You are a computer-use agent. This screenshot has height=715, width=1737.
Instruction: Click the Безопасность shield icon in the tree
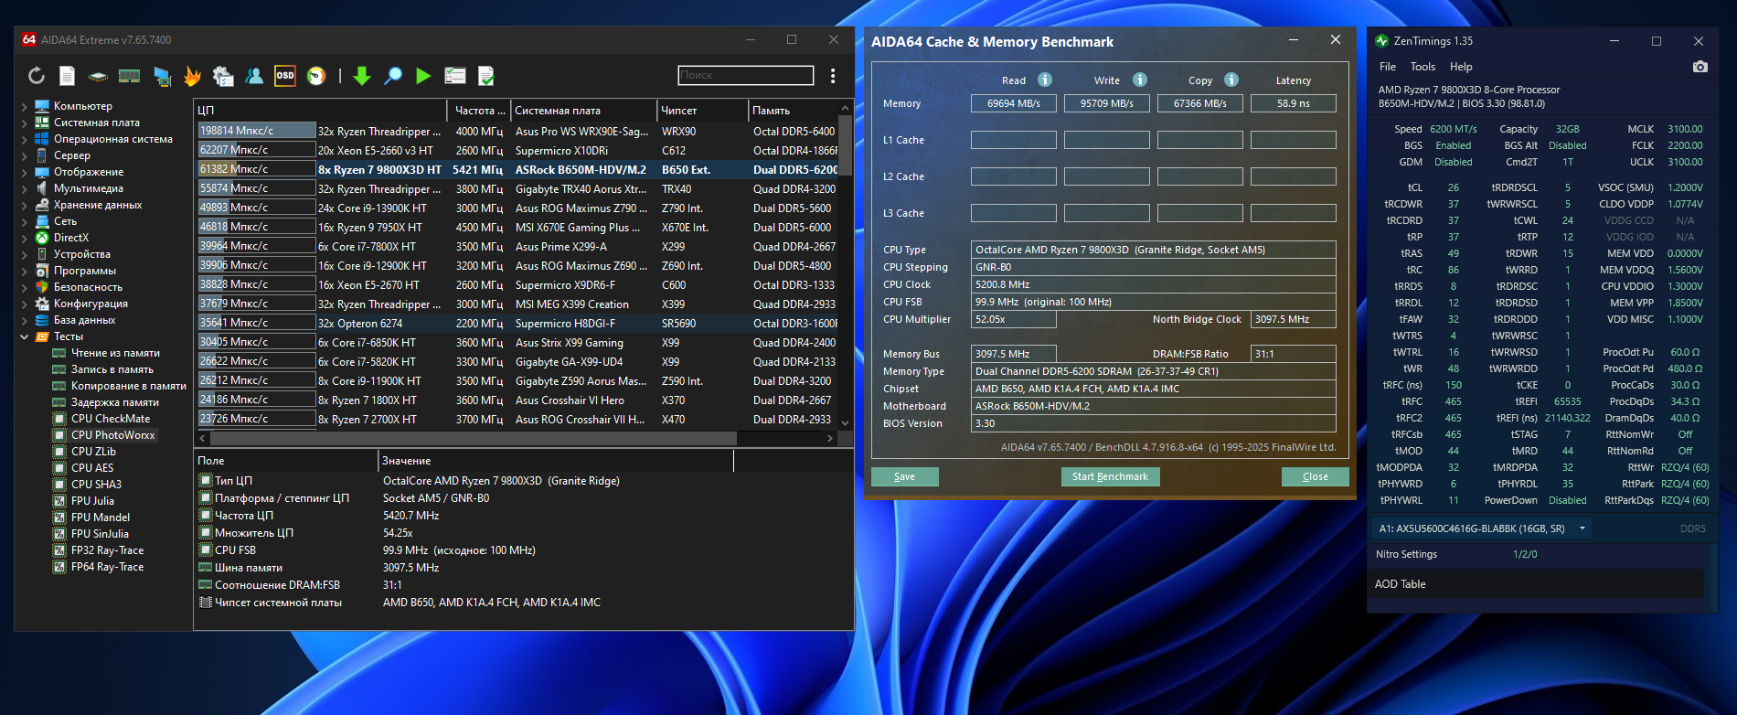(x=42, y=287)
